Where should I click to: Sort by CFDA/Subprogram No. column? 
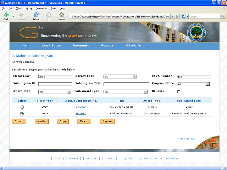pyautogui.click(x=81, y=101)
